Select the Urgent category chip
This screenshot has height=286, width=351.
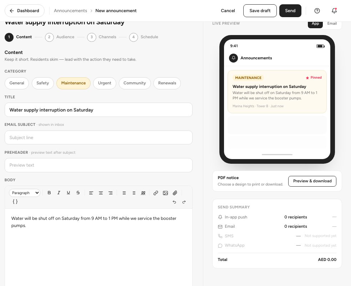[105, 83]
